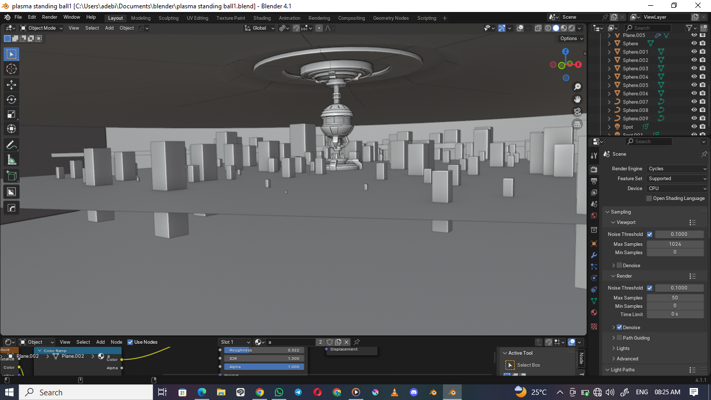The width and height of the screenshot is (711, 400).
Task: Pin the material in node editor header
Action: pos(357,342)
